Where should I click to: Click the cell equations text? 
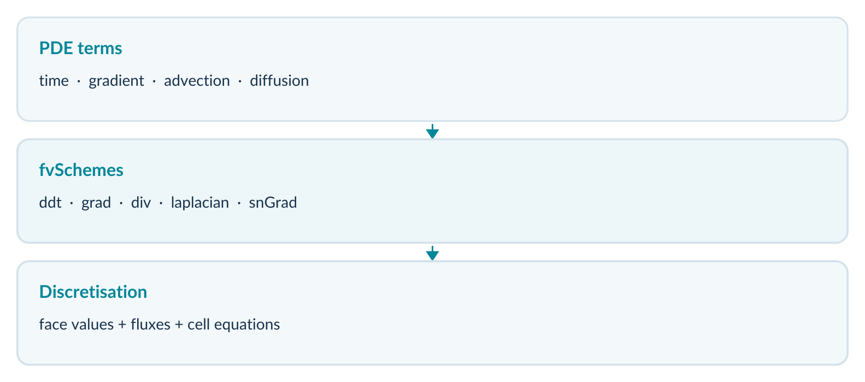point(234,325)
